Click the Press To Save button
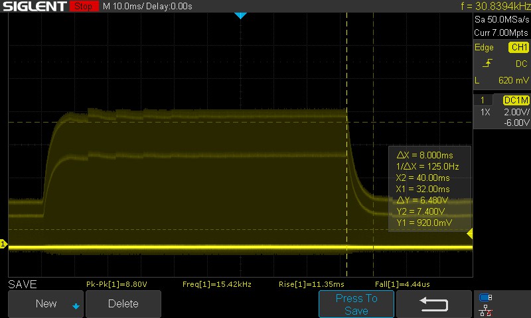 point(356,304)
